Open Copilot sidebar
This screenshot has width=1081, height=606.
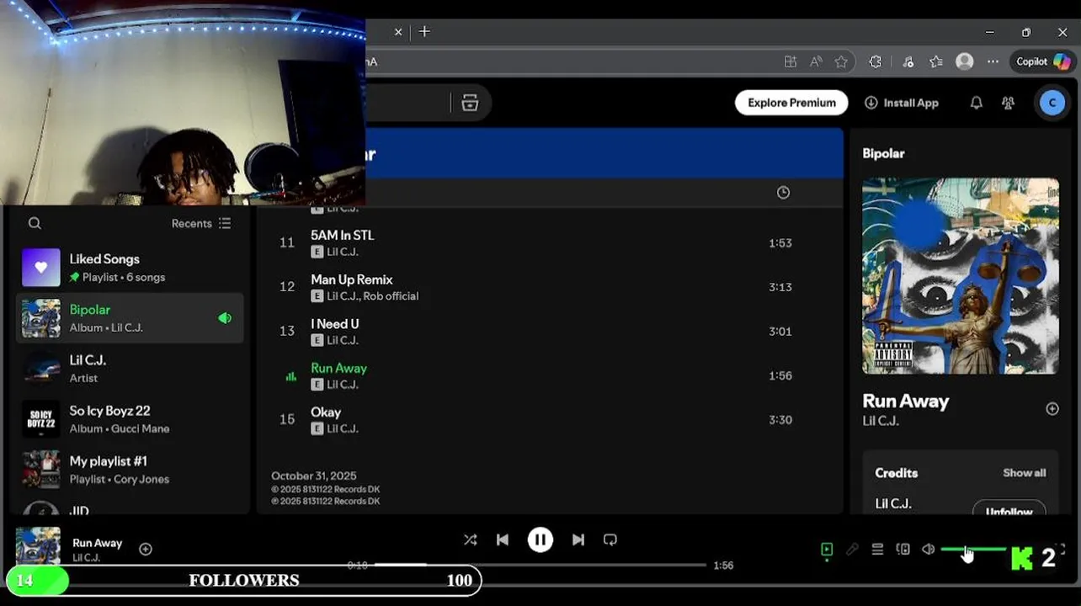pyautogui.click(x=1042, y=61)
